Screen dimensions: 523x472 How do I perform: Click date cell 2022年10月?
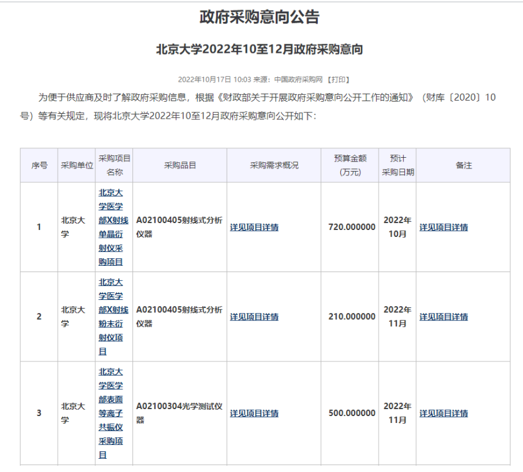tap(397, 227)
